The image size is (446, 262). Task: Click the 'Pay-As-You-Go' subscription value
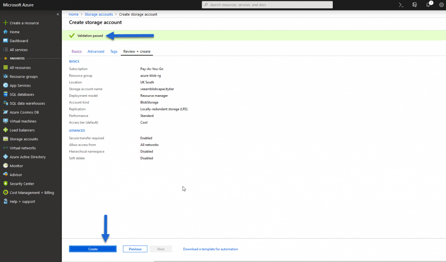coord(152,69)
